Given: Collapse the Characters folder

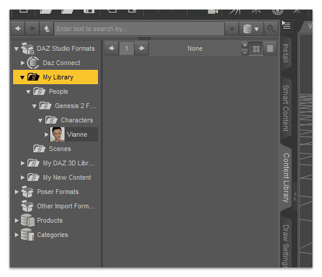Looking at the screenshot, I should 40,121.
